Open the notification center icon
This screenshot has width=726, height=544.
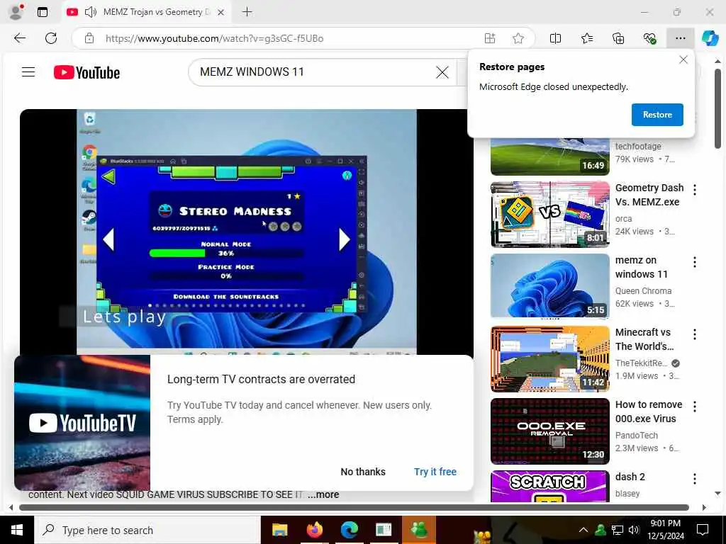click(x=703, y=530)
